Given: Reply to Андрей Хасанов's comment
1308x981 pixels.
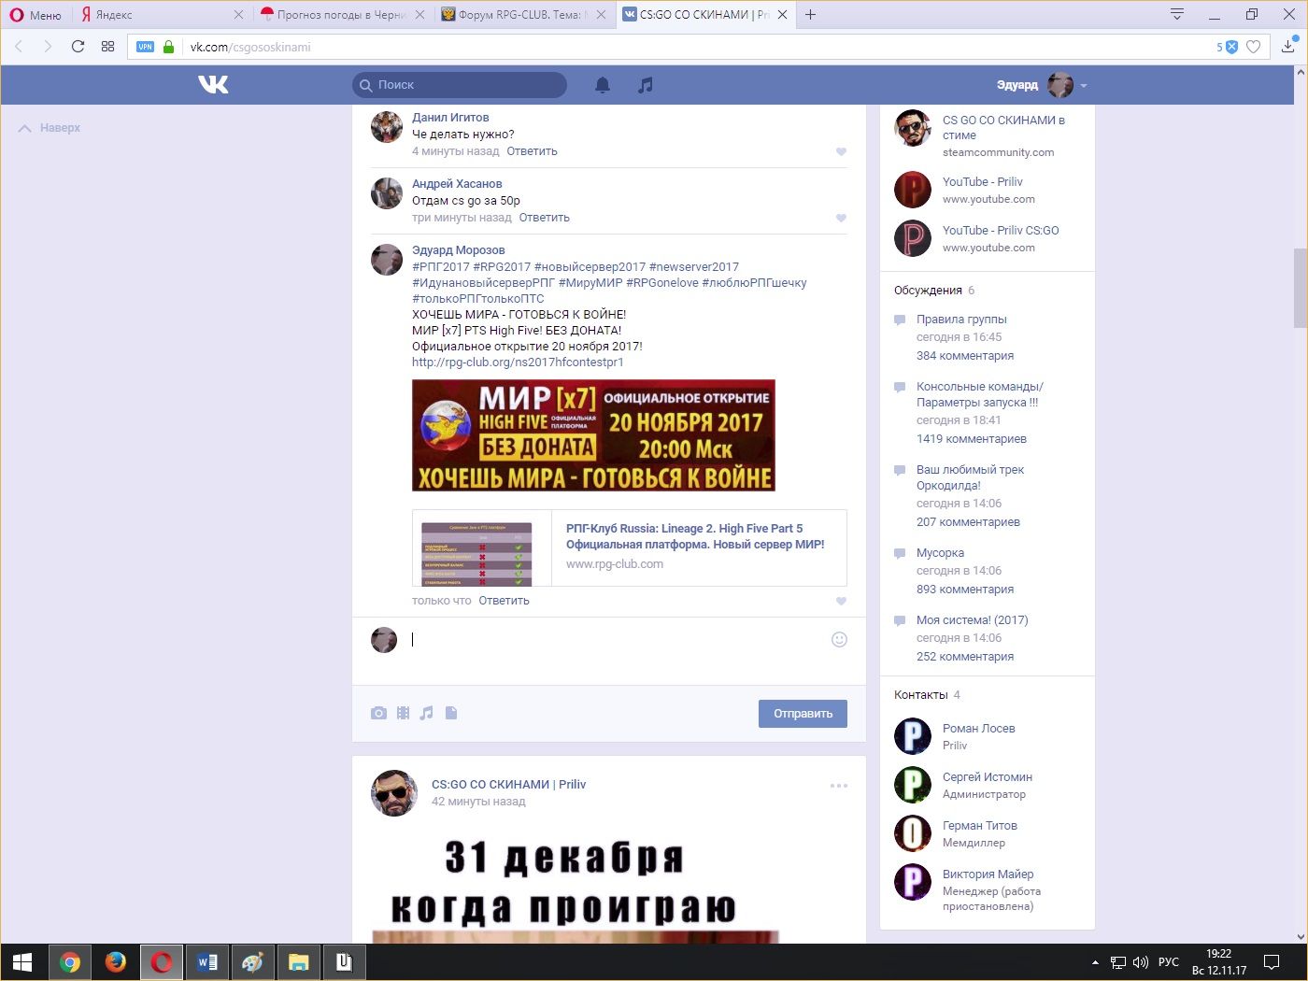Looking at the screenshot, I should (x=544, y=218).
